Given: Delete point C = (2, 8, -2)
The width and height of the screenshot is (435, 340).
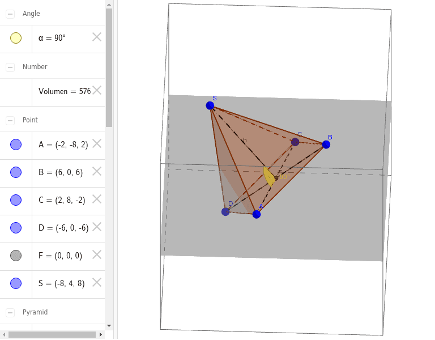Looking at the screenshot, I should (x=97, y=199).
